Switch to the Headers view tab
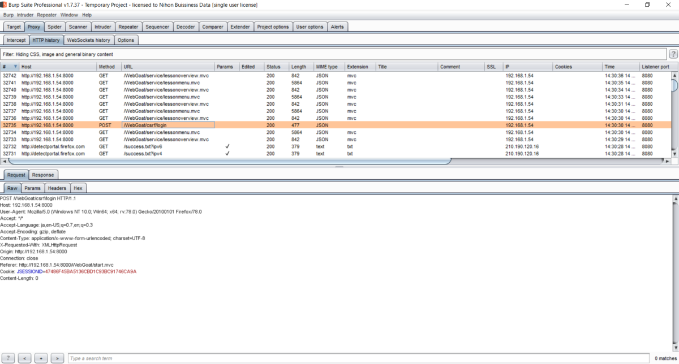This screenshot has height=364, width=679. point(57,188)
